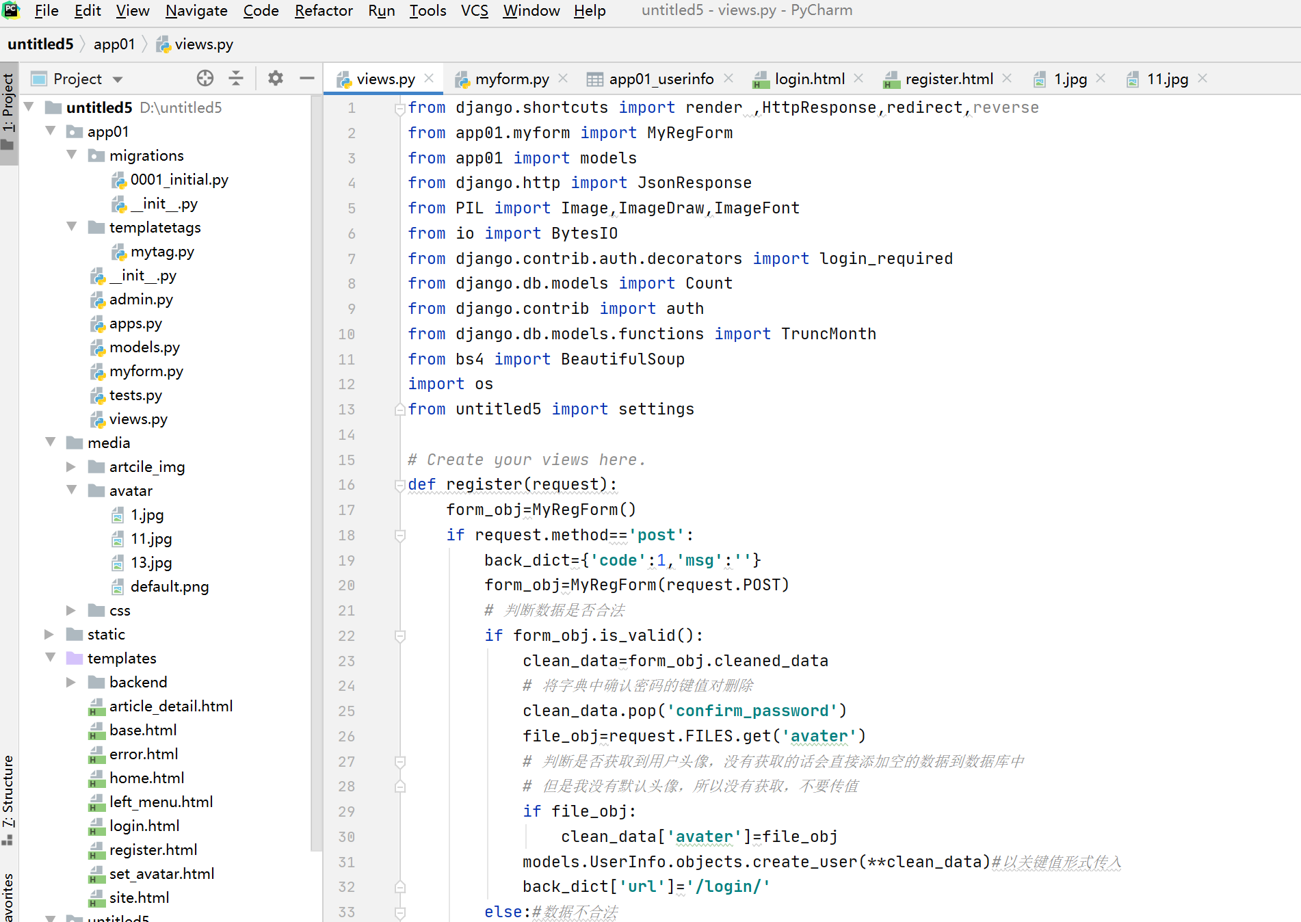Viewport: 1301px width, 922px height.
Task: Close the register.html editor tab
Action: tap(1007, 79)
